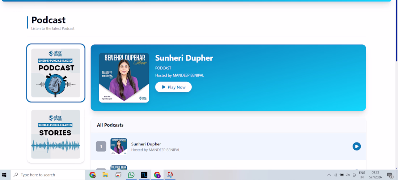Screen dimensions: 398x180
Task: Open the TL app in taskbar
Action: [144, 175]
